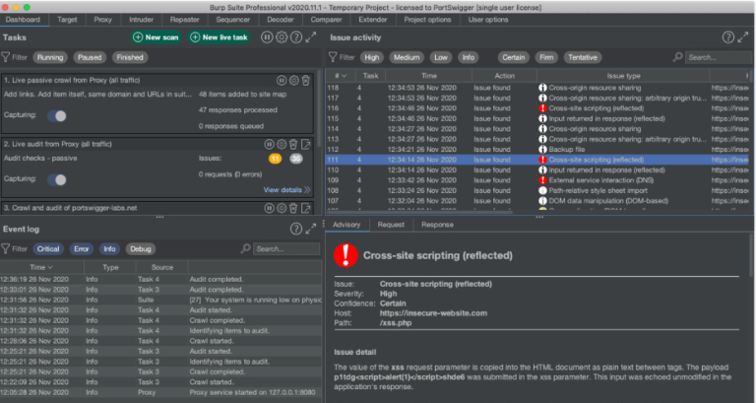Screen dimensions: 756x403
Task: Sort issues by the # column arrow
Action: (344, 76)
